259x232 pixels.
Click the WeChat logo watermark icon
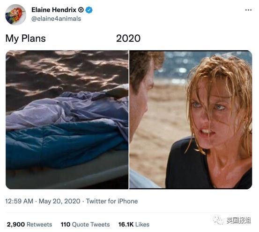click(218, 220)
